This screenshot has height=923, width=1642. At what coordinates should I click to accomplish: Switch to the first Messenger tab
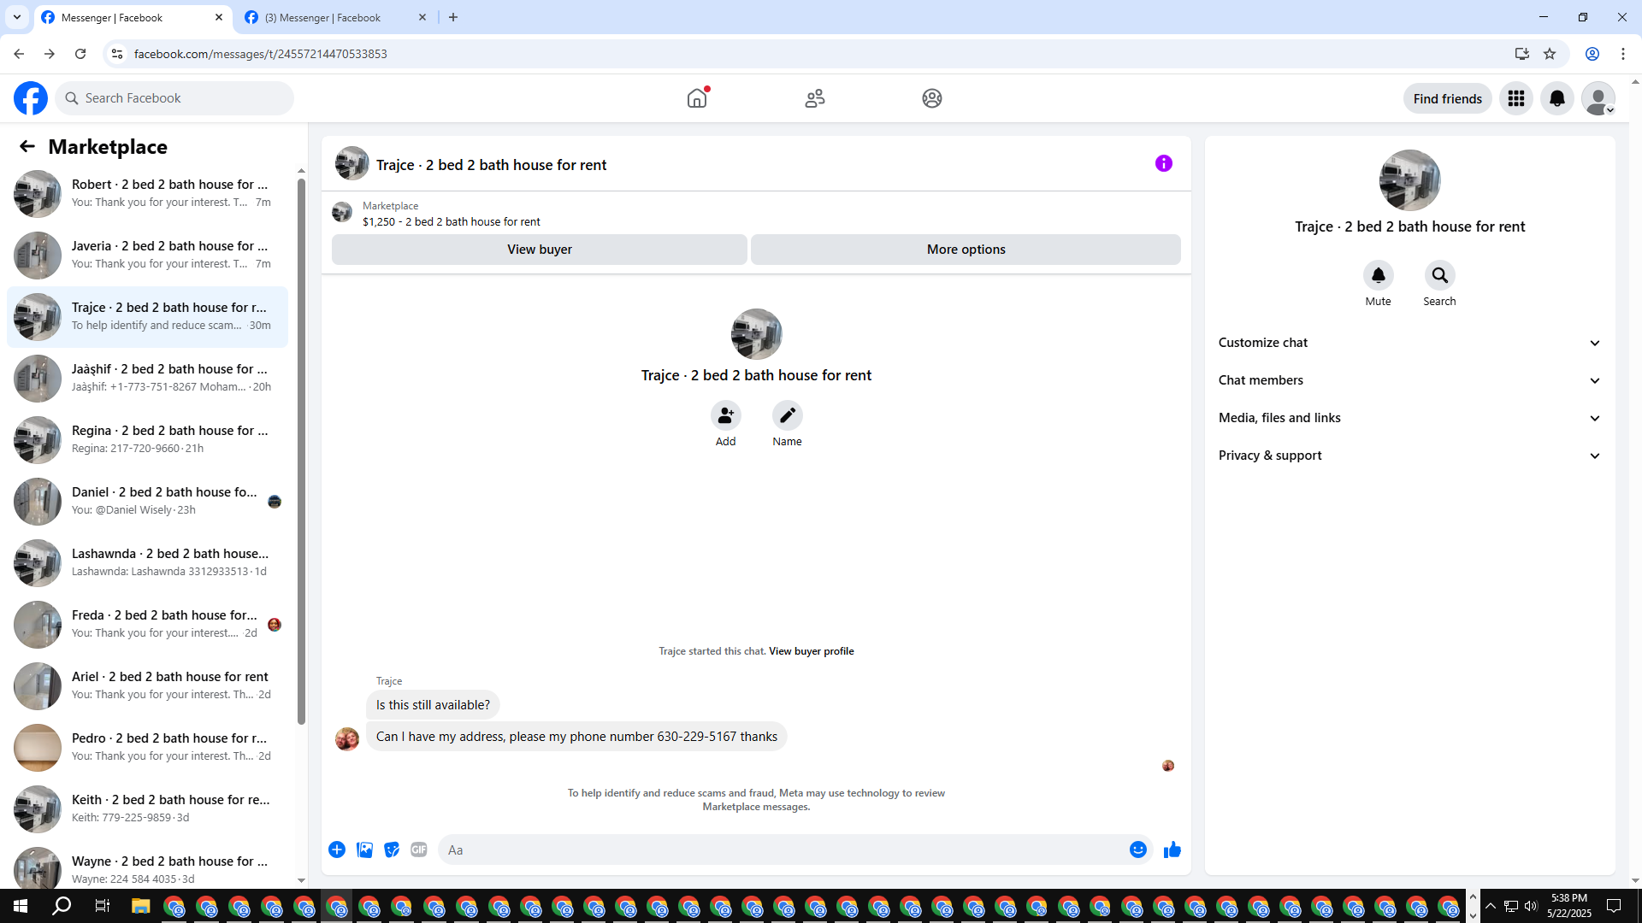[133, 18]
